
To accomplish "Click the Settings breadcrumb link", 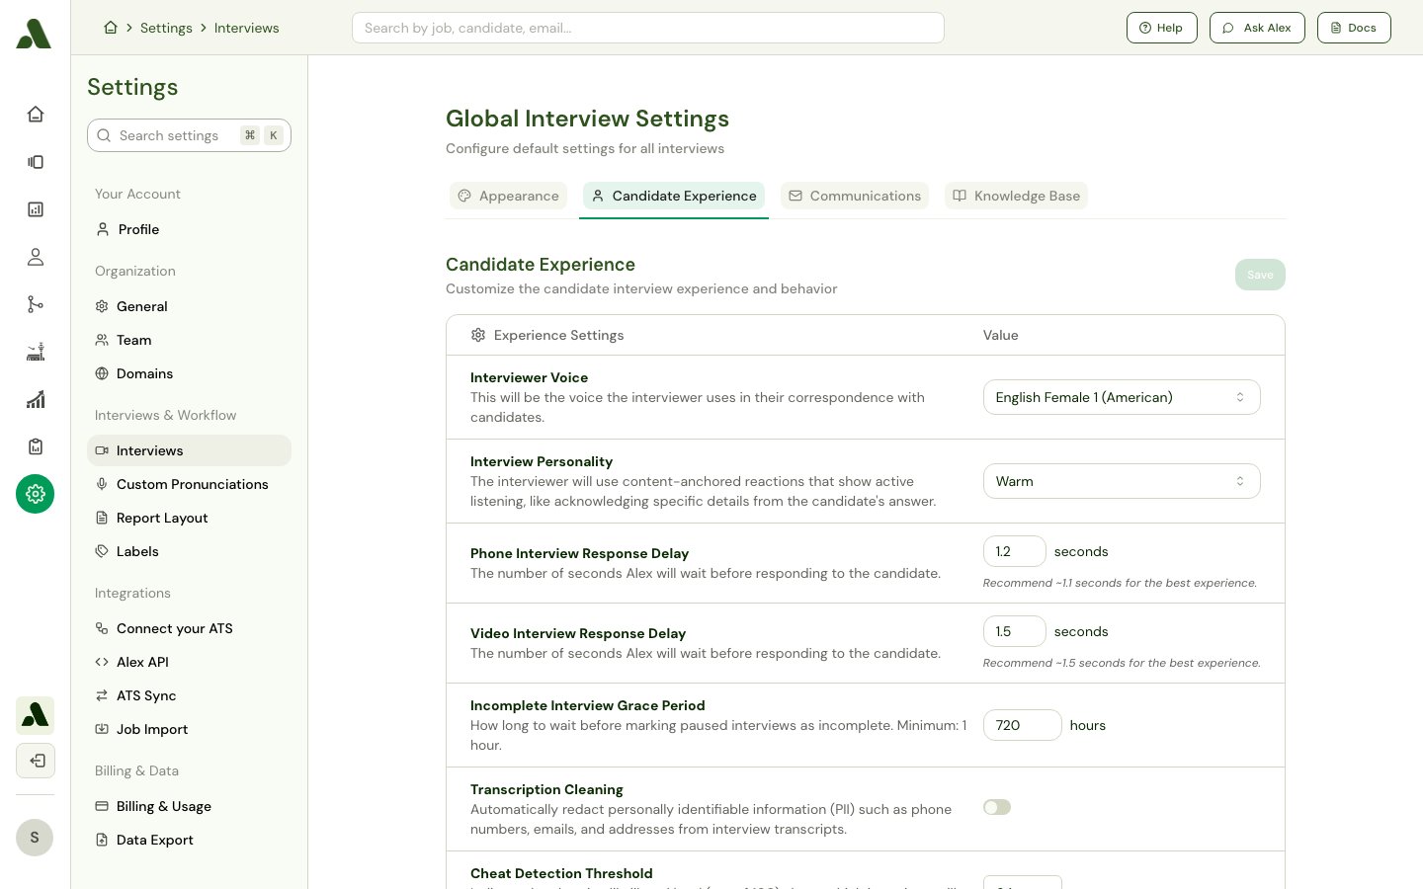I will click(166, 28).
